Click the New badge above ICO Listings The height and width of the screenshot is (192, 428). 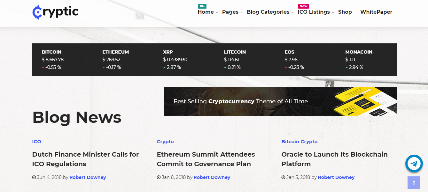[303, 6]
